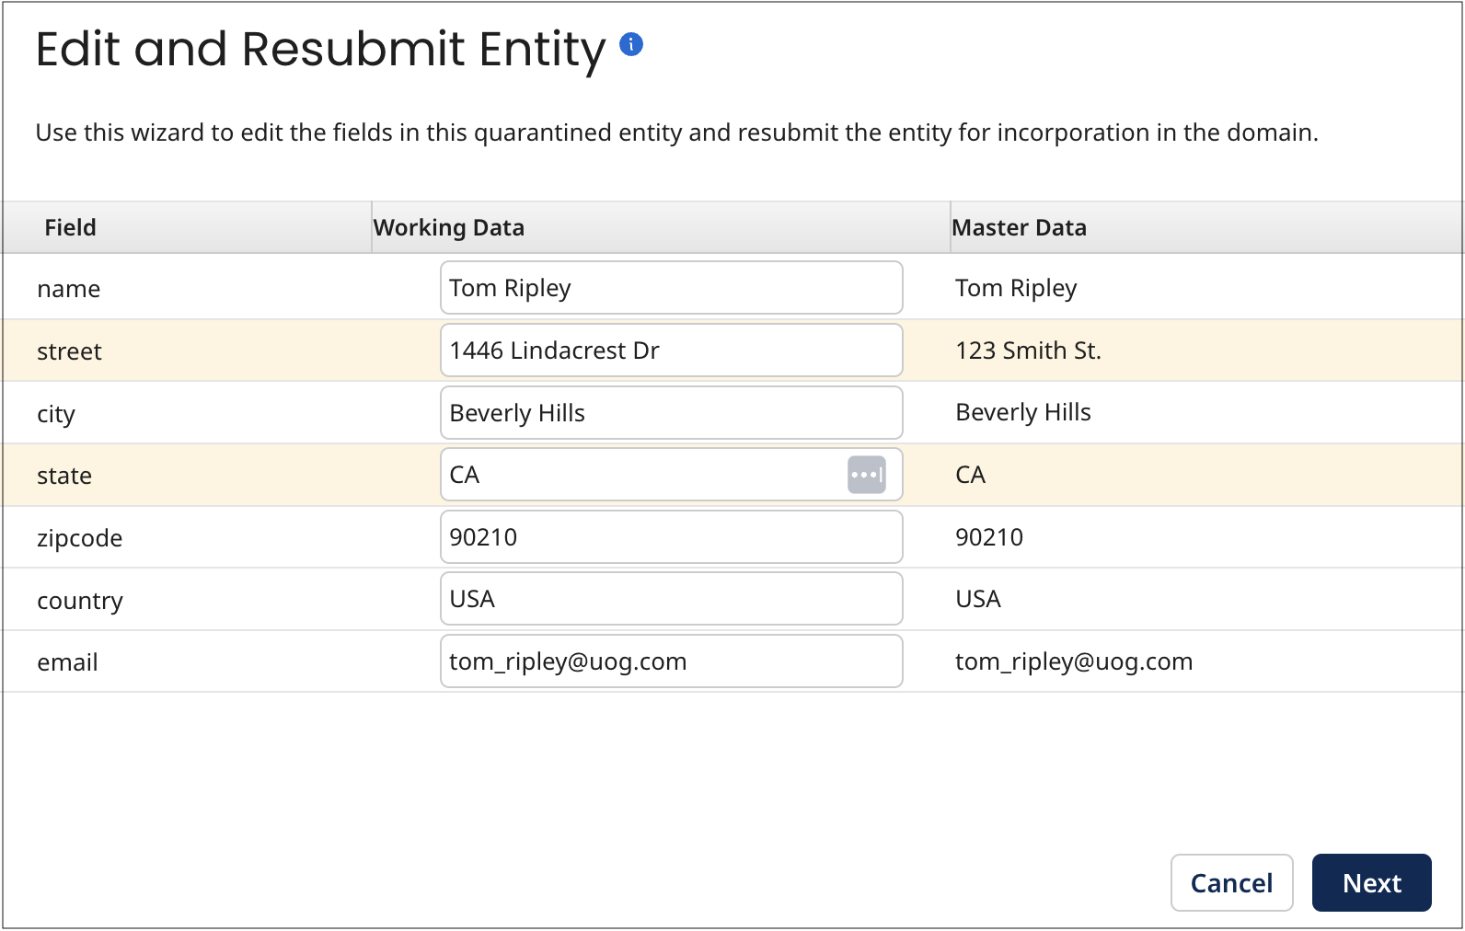Viewport: 1465px width, 931px height.
Task: Click the Field column header
Action: (70, 227)
